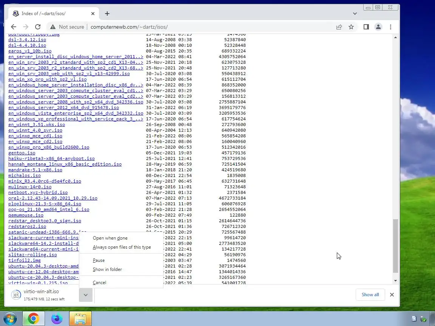Open the side panel icon
Viewport: 435px width, 326px height.
tap(366, 27)
